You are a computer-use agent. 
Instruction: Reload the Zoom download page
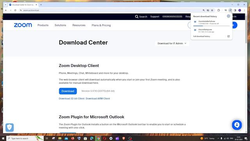click(15, 10)
